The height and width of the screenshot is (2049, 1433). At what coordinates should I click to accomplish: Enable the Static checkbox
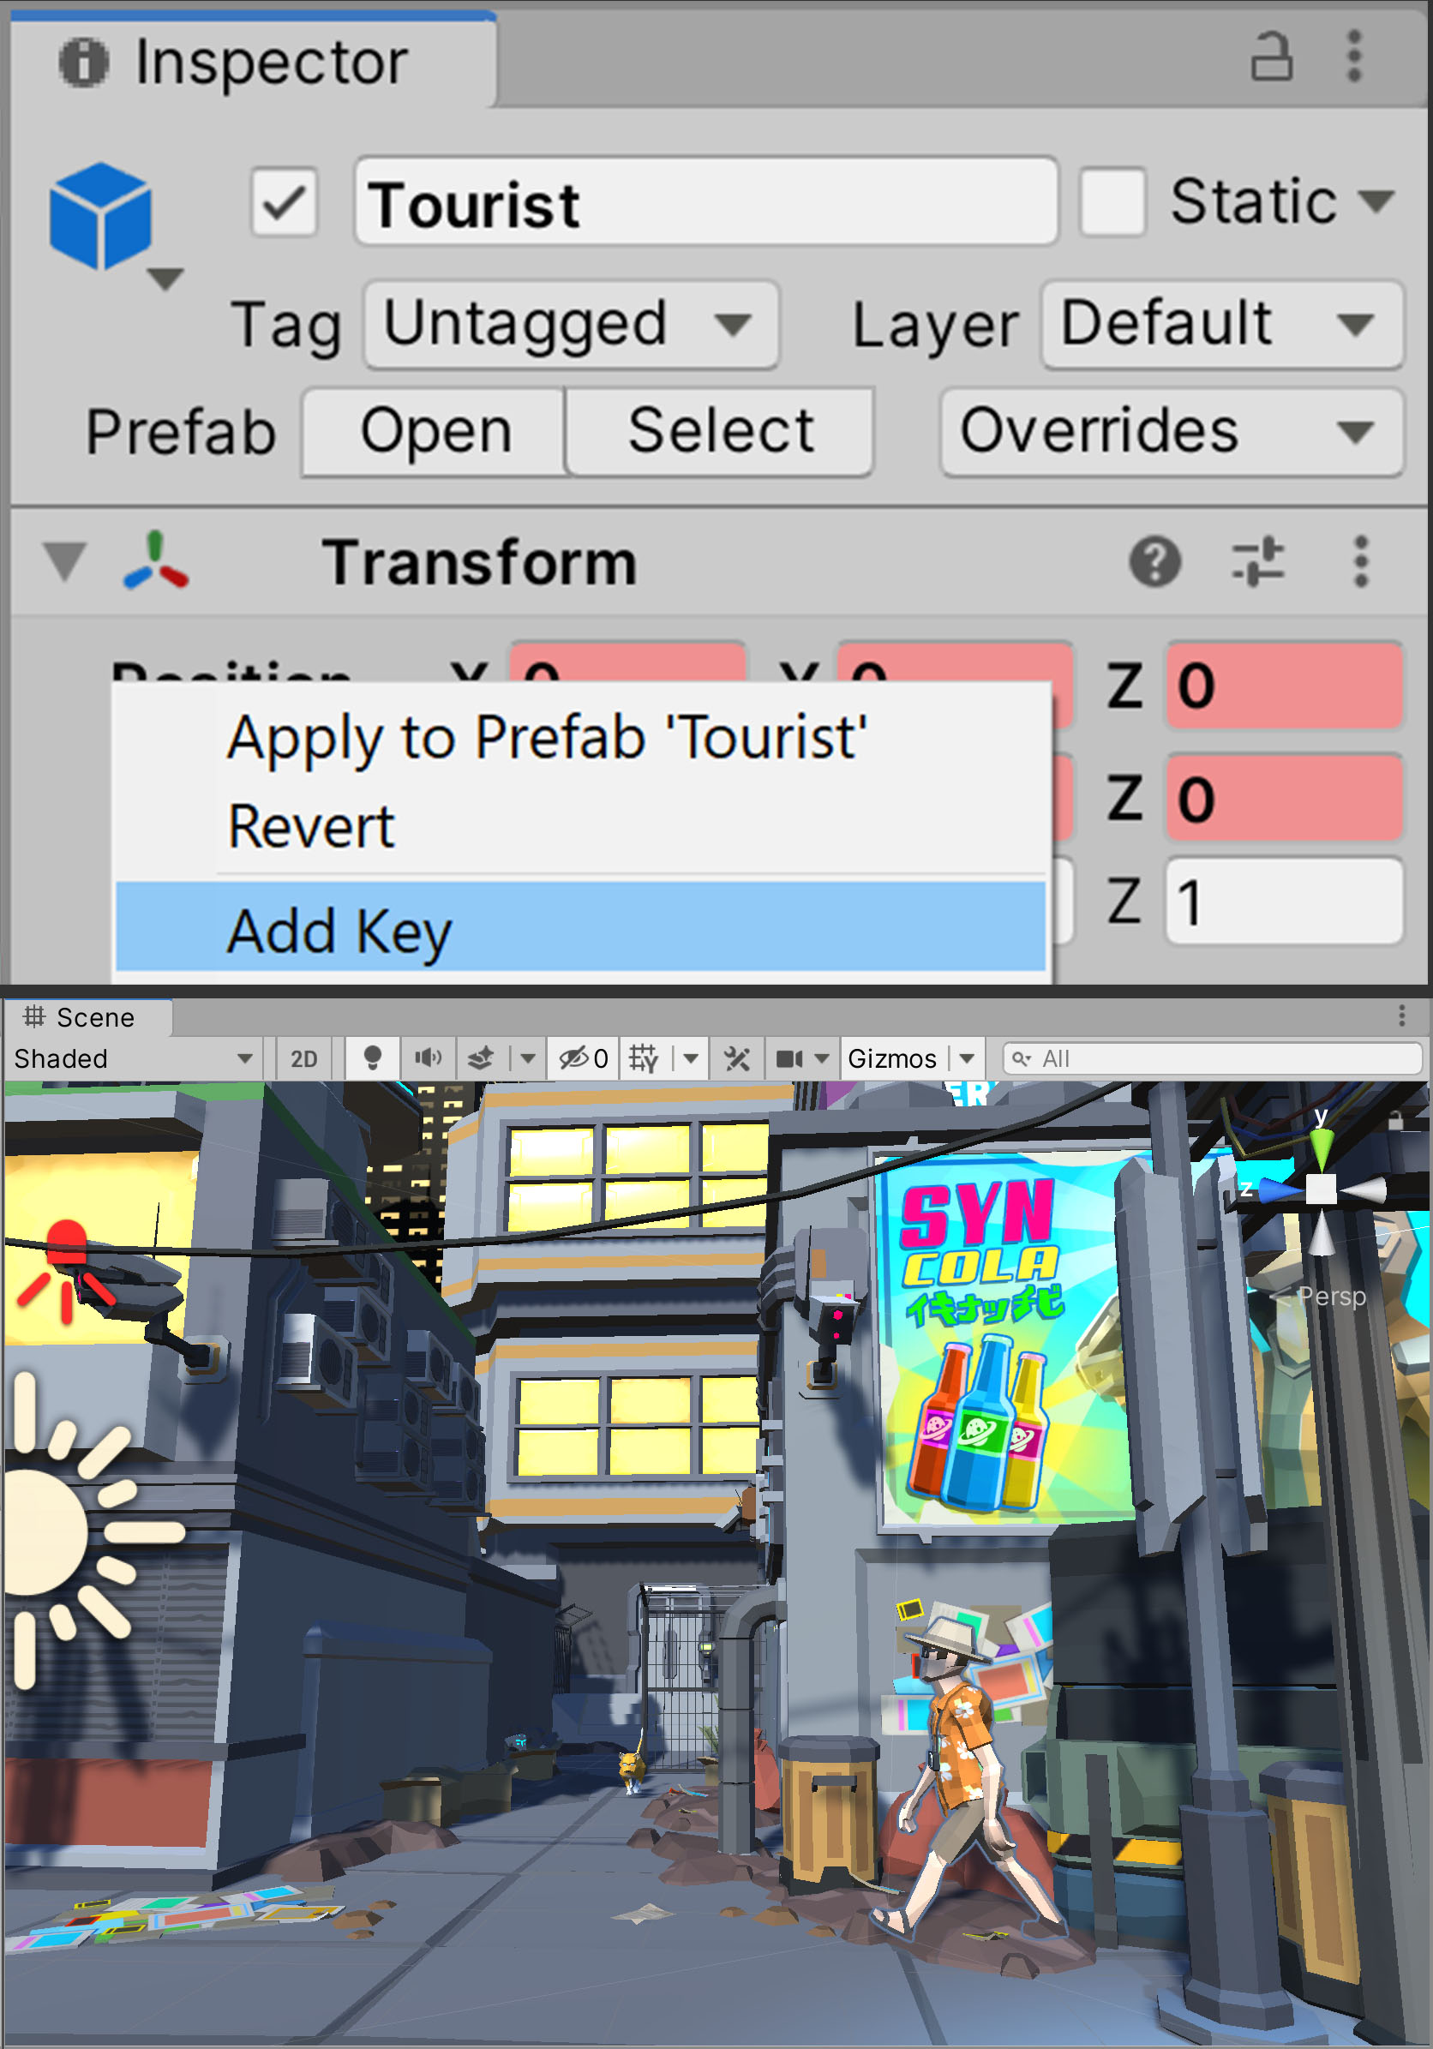(x=1112, y=201)
